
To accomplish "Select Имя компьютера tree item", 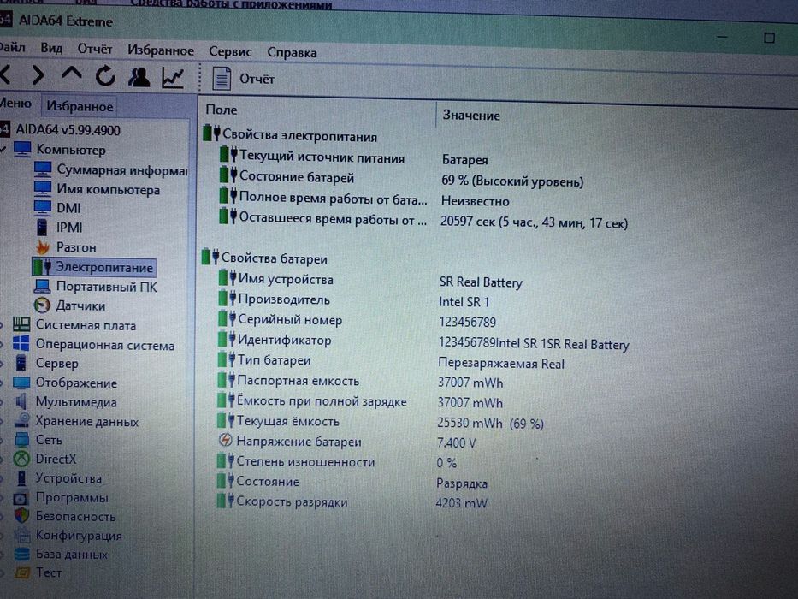I will pos(108,189).
